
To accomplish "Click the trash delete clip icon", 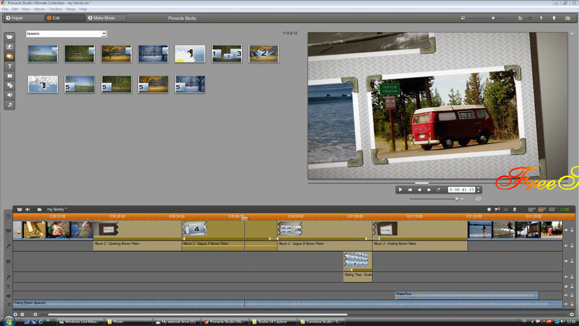I will 515,210.
